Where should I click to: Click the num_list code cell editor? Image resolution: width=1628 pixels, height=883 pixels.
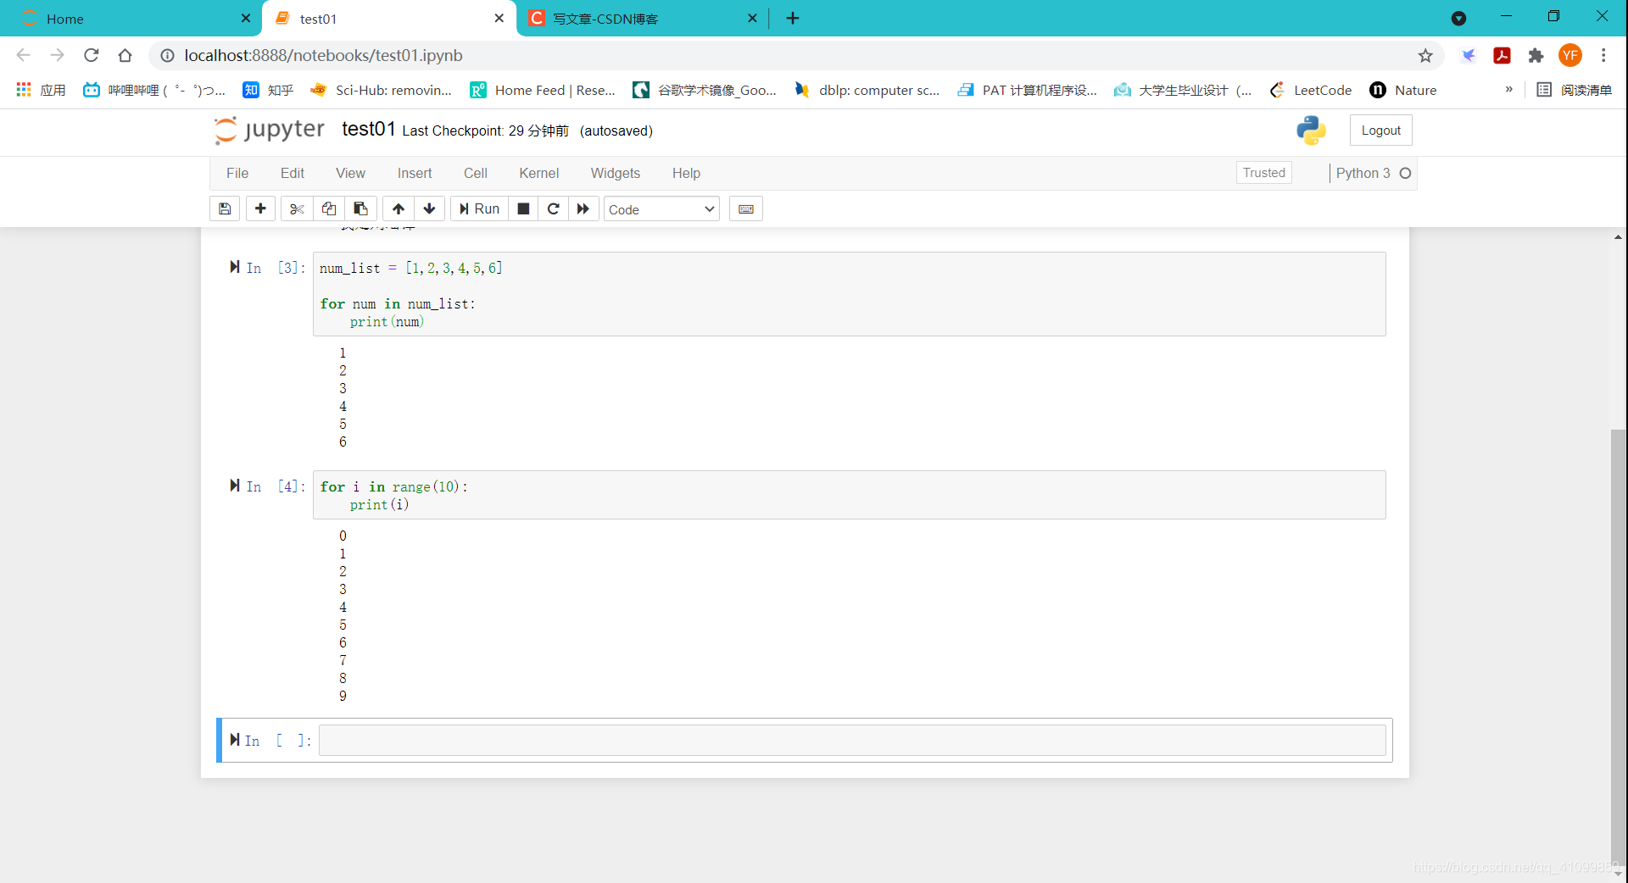coord(850,294)
